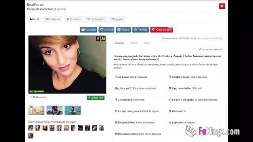Click the thumbs-up me pone icon
The image size is (253, 142).
pyautogui.click(x=31, y=97)
